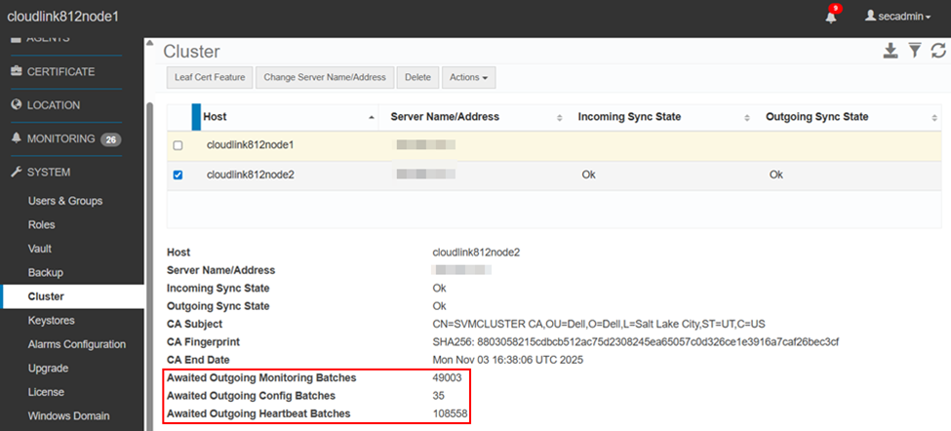Image resolution: width=951 pixels, height=431 pixels.
Task: Click the Delete button
Action: tap(417, 77)
